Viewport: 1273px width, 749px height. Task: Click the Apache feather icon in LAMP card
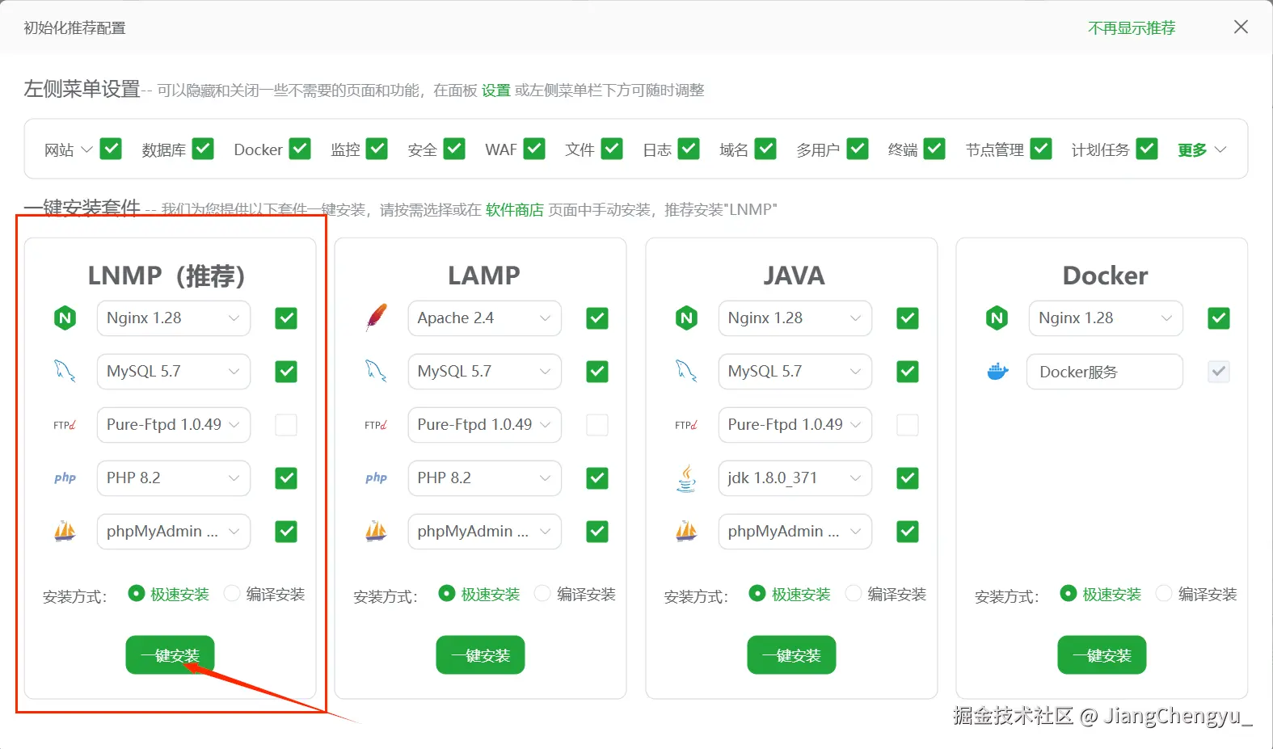point(376,318)
